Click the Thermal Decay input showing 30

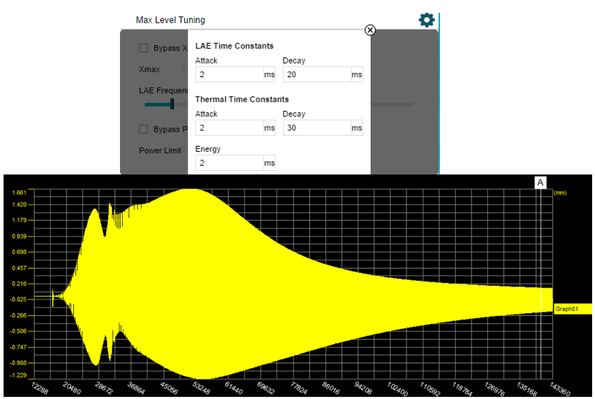316,128
